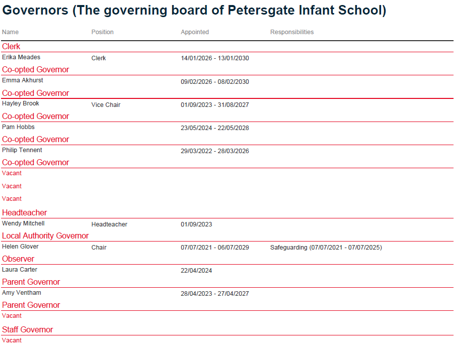Click the name Erika Meades
This screenshot has height=354, width=454.
21,57
